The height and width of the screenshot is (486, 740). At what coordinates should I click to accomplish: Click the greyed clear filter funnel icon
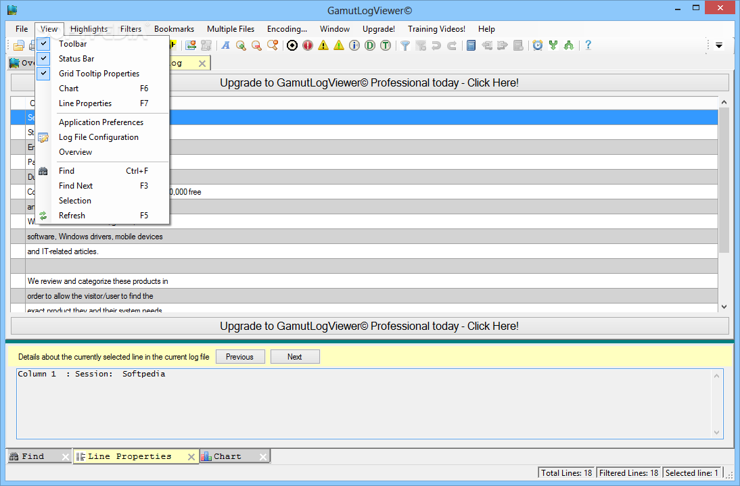coord(421,45)
